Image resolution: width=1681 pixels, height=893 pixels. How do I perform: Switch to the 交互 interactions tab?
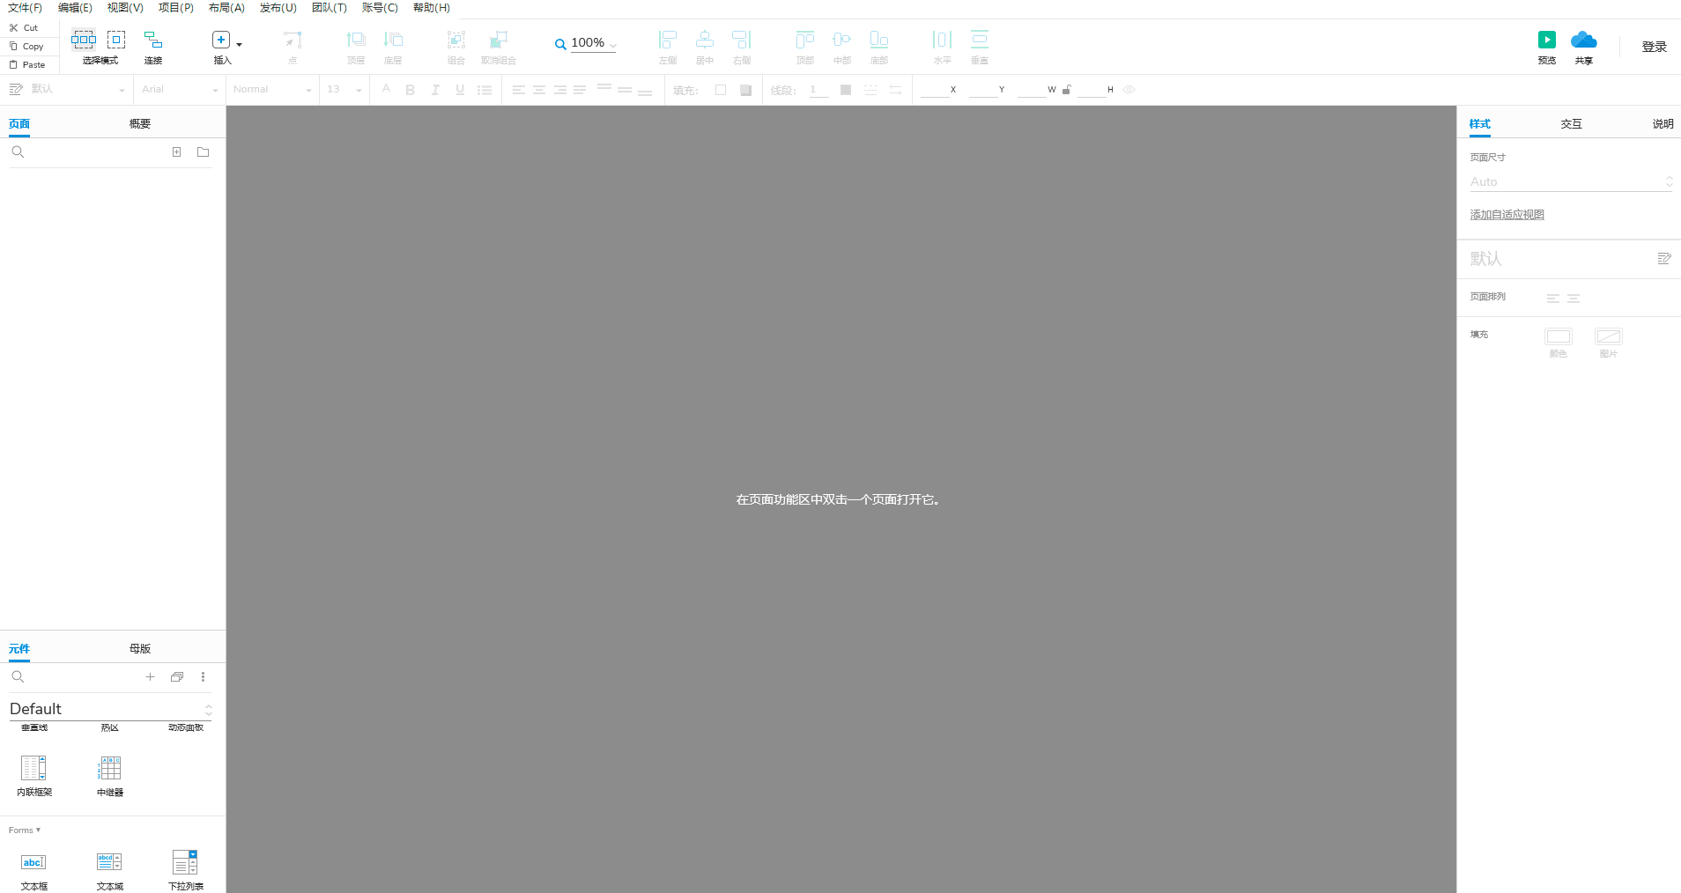[1571, 124]
